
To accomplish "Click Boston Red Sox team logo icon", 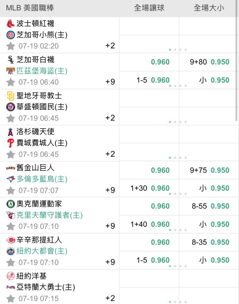I will [10, 23].
